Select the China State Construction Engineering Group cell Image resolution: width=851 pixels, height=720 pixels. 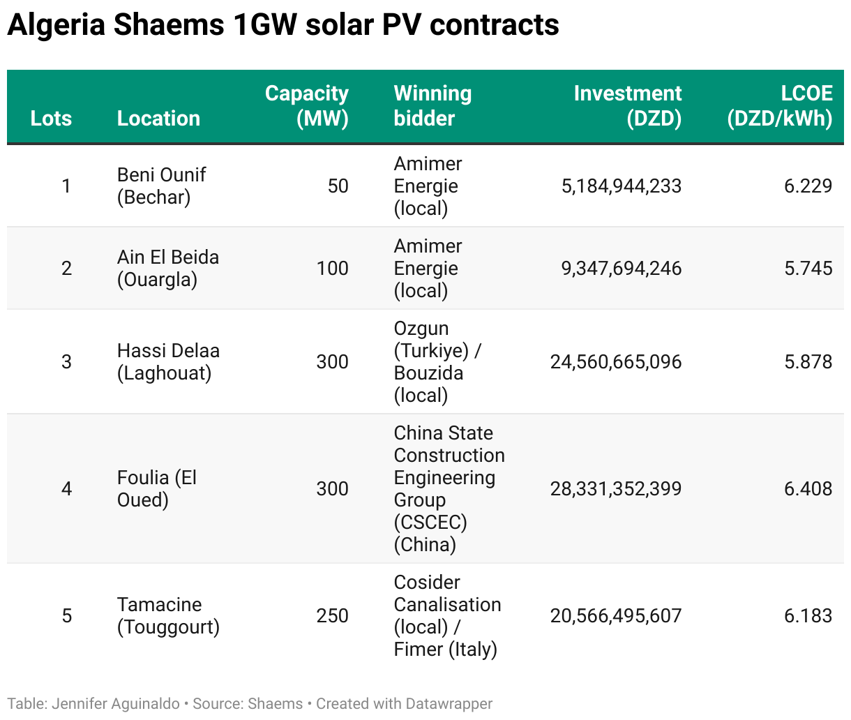coord(449,488)
